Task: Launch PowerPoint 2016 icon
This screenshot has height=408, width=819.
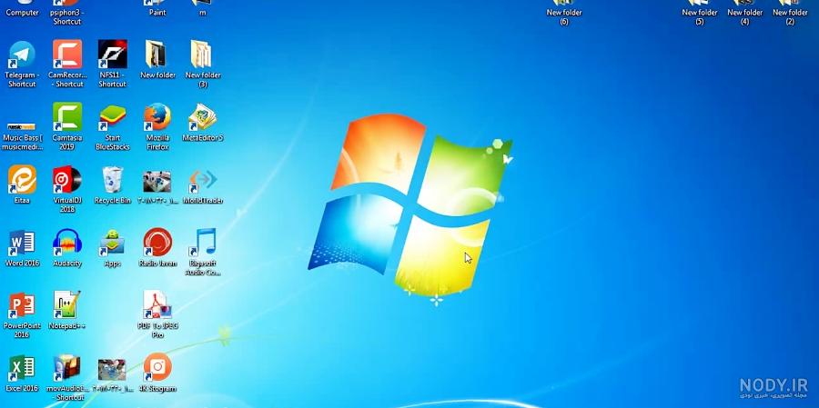Action: [x=22, y=305]
